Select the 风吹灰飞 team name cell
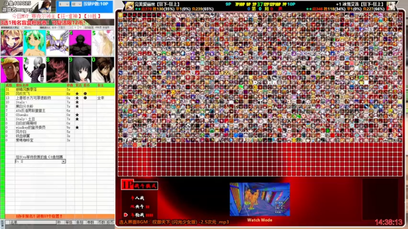The height and width of the screenshot is (229, 408). (x=41, y=94)
